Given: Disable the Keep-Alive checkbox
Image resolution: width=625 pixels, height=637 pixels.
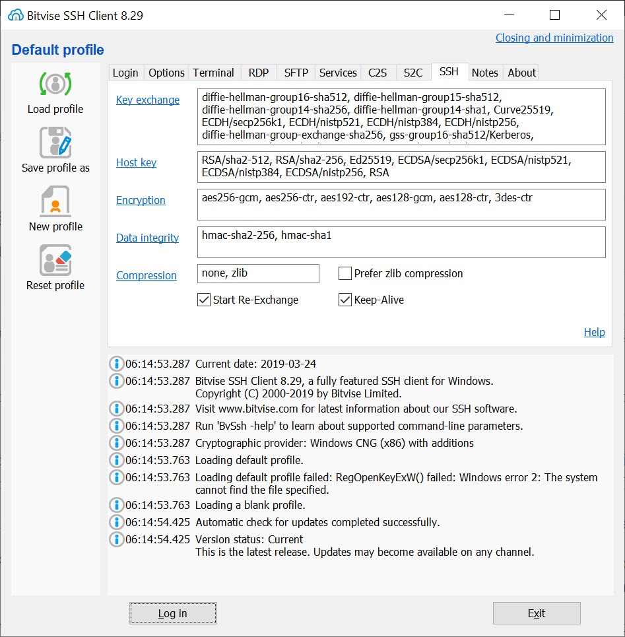Looking at the screenshot, I should coord(345,300).
